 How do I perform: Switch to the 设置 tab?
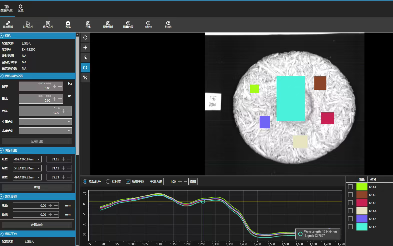pos(21,8)
